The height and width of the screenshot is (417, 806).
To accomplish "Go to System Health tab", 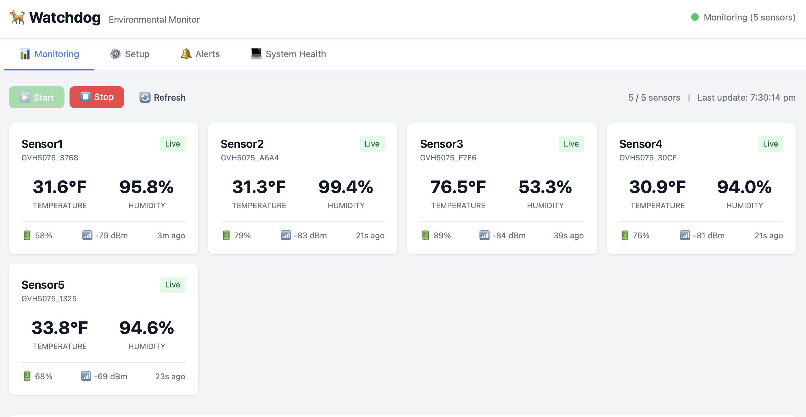I will [288, 54].
